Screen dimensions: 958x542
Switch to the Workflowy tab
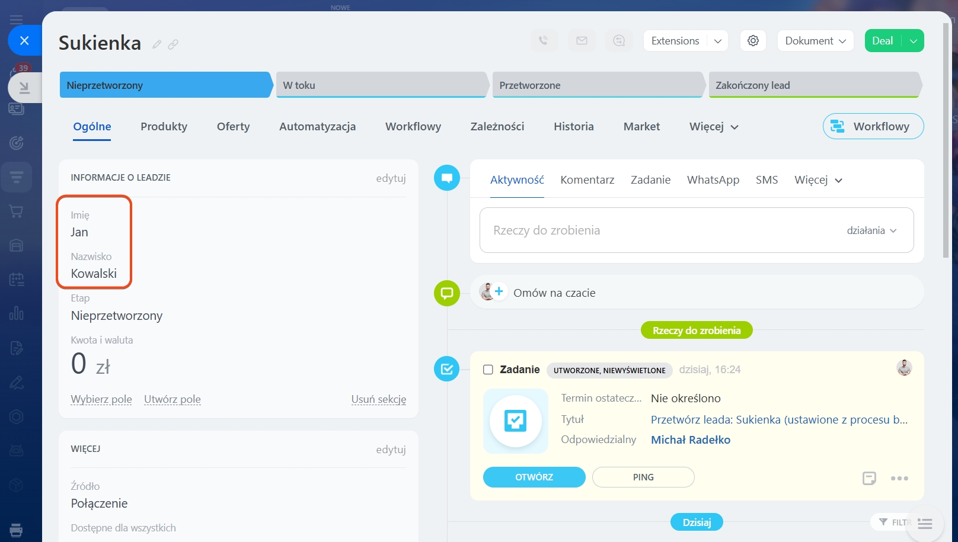413,127
